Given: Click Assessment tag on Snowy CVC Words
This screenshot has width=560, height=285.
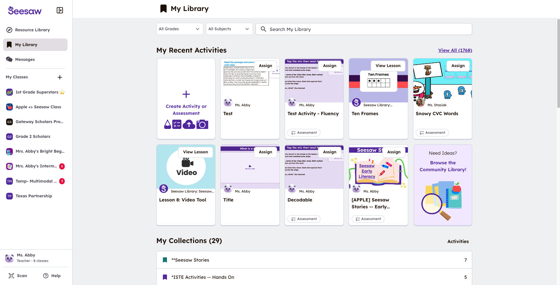Looking at the screenshot, I should pyautogui.click(x=432, y=133).
